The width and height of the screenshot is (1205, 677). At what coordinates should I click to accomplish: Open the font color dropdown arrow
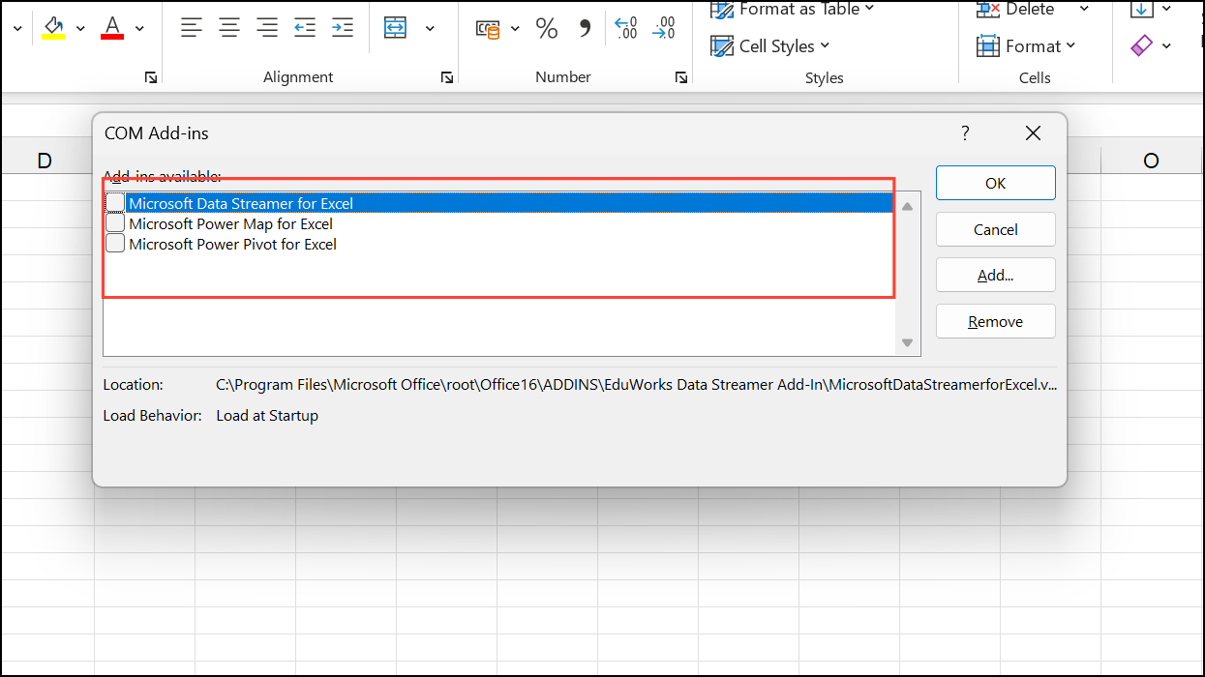click(139, 29)
